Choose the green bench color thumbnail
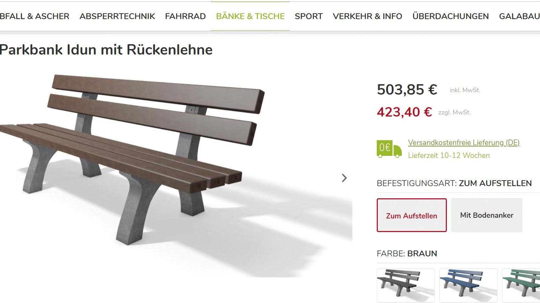Image resolution: width=540 pixels, height=303 pixels. tap(521, 285)
